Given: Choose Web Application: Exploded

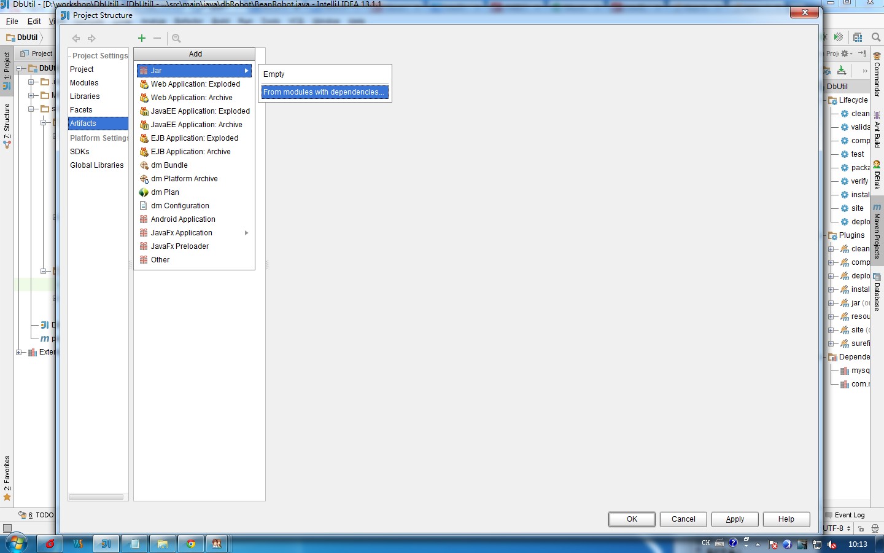Looking at the screenshot, I should coord(194,84).
